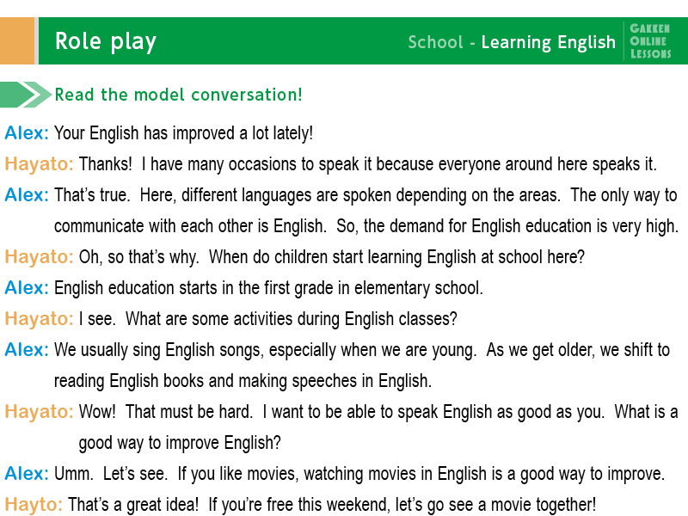Click the Alex label before That's true
The height and width of the screenshot is (516, 688).
pyautogui.click(x=27, y=195)
